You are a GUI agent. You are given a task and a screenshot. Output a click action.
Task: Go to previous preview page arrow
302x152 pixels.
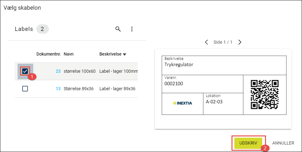206,42
